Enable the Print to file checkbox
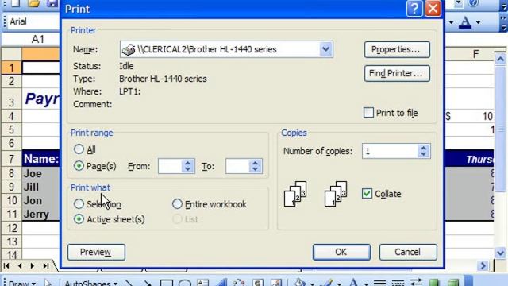The width and height of the screenshot is (508, 286). click(x=368, y=113)
